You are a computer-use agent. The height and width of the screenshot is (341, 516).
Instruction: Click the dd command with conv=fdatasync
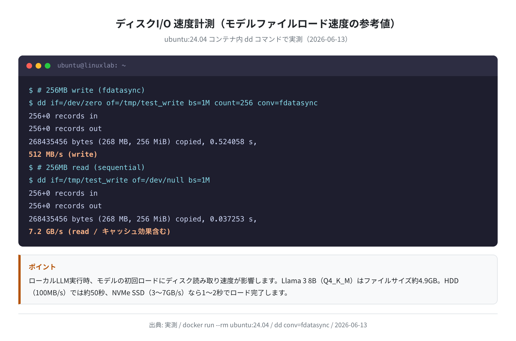pyautogui.click(x=173, y=103)
